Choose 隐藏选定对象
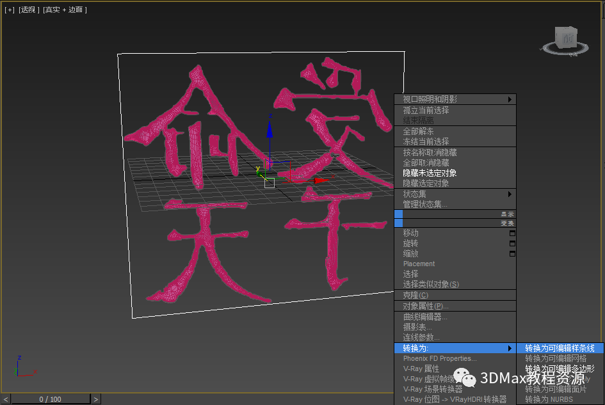Screen dimensions: 605x405 (x=426, y=183)
